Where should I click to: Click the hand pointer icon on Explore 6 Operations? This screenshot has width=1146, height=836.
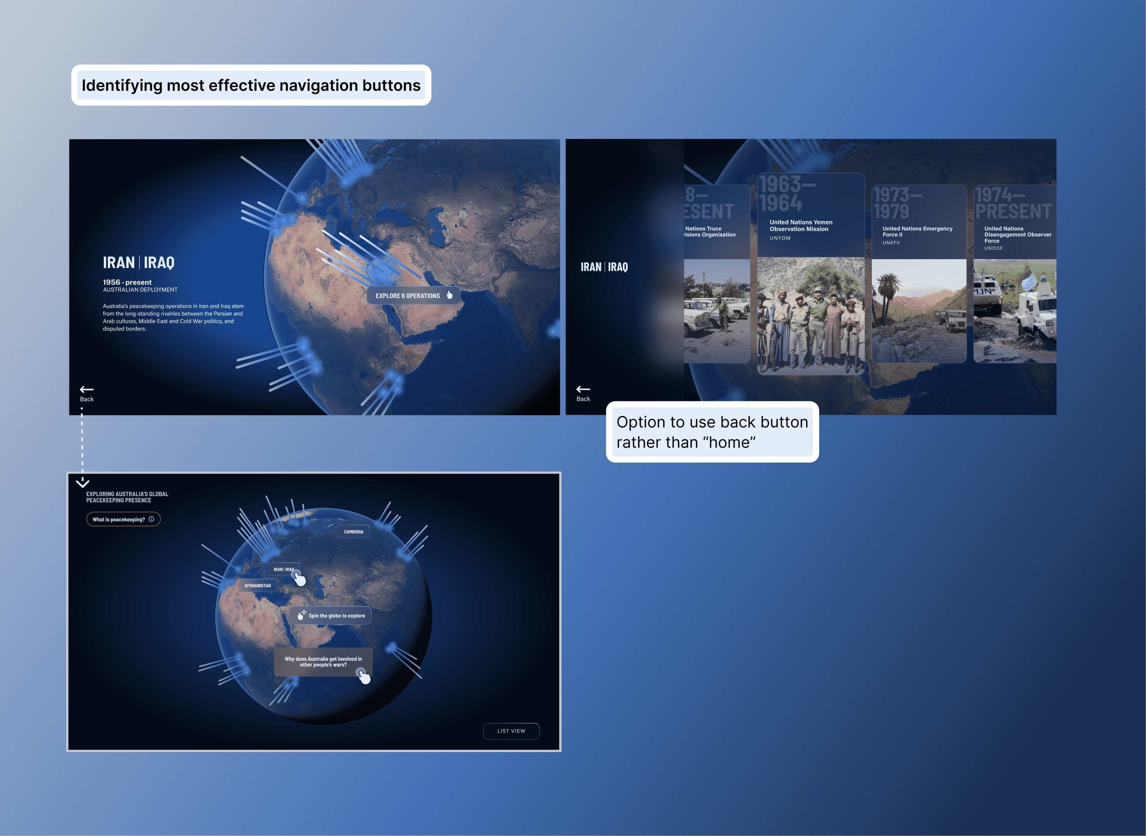pos(450,295)
